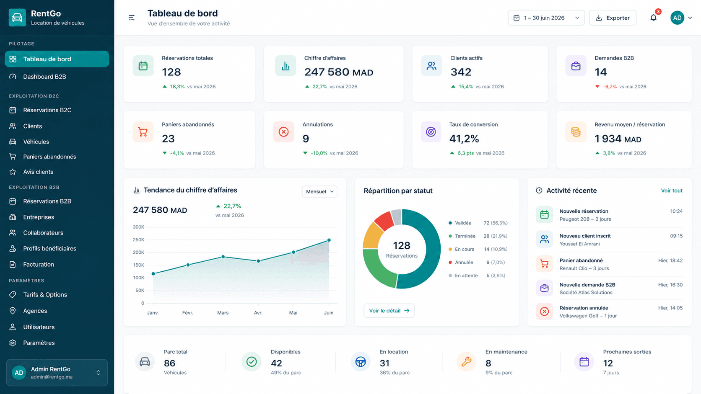The image size is (701, 394).
Task: Open the date range 1 – 30 juin 2026 dropdown
Action: pyautogui.click(x=546, y=18)
